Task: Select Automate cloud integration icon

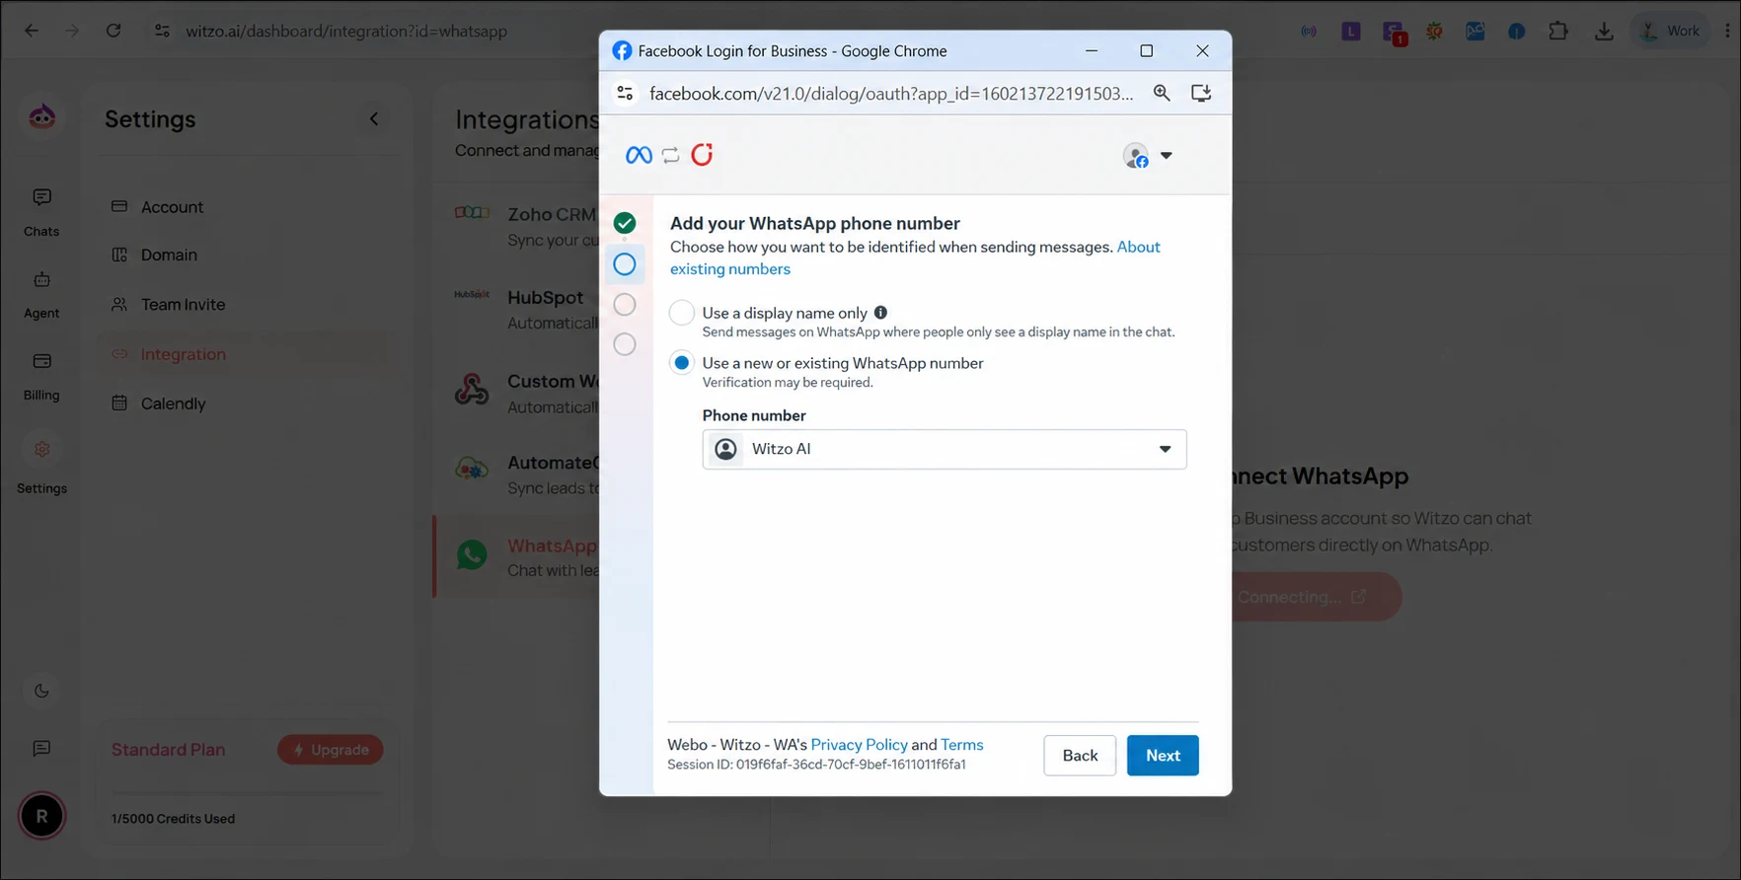Action: point(472,471)
